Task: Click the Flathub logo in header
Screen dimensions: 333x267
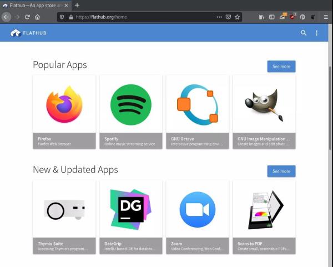Action: (28, 33)
